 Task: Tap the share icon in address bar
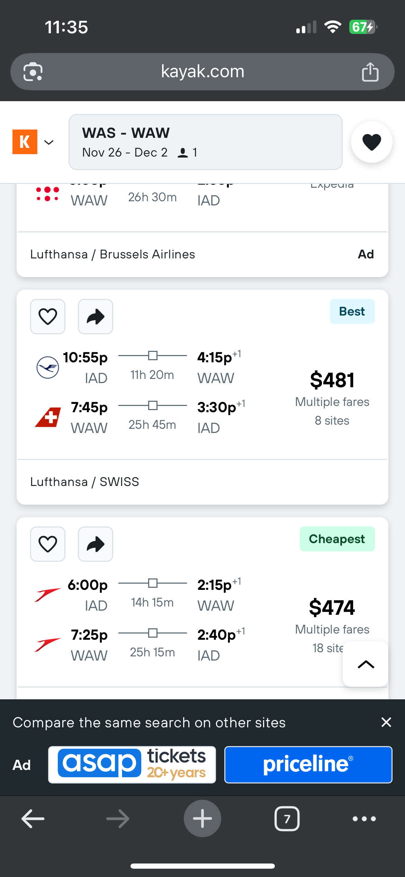point(370,72)
